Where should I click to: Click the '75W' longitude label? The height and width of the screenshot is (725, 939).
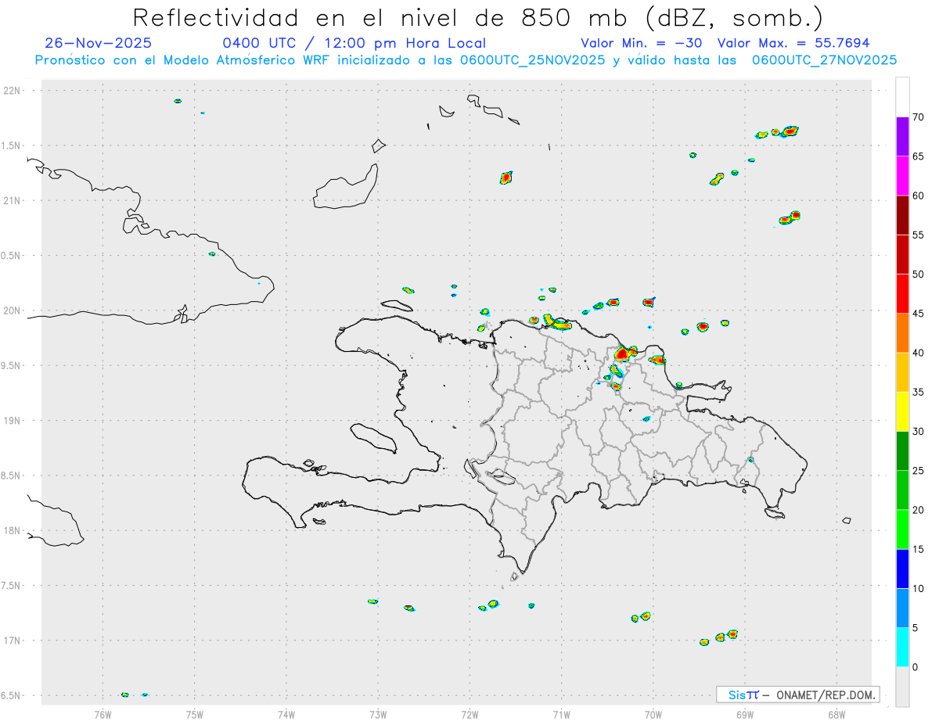(x=194, y=714)
